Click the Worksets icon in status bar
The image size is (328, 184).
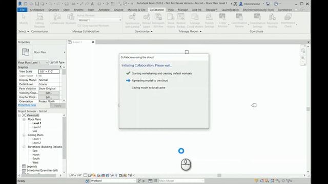[87, 181]
